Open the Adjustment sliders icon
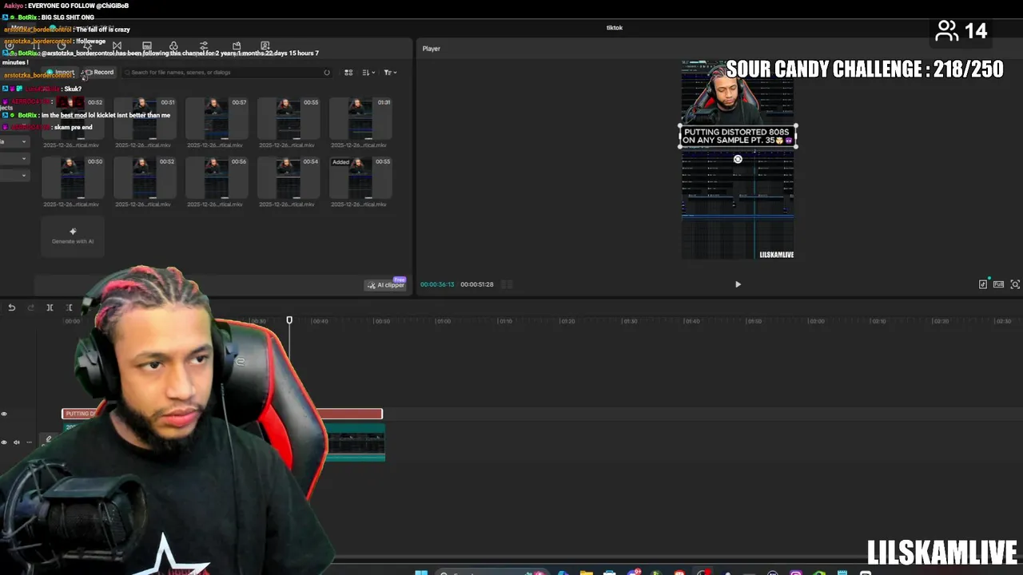Viewport: 1023px width, 575px height. [204, 46]
